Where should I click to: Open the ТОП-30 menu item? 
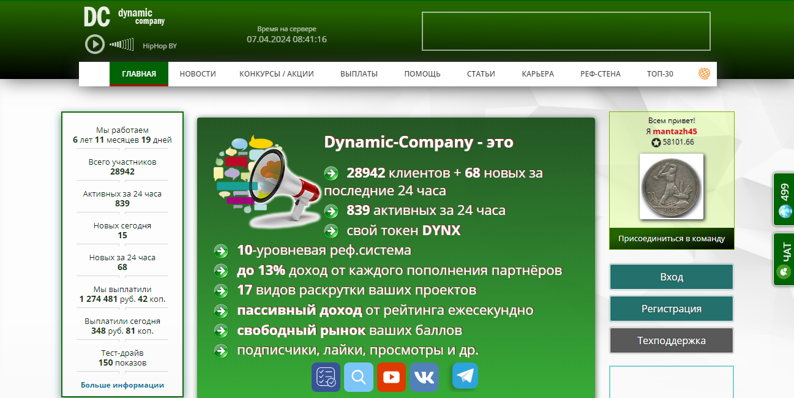point(660,74)
